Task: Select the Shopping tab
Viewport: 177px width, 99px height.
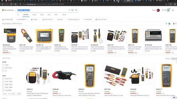Action: tap(26, 15)
